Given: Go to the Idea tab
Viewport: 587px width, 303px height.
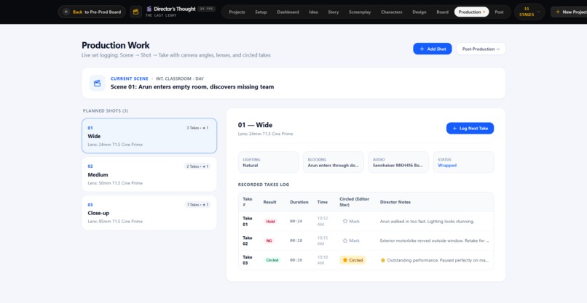Looking at the screenshot, I should tap(313, 12).
